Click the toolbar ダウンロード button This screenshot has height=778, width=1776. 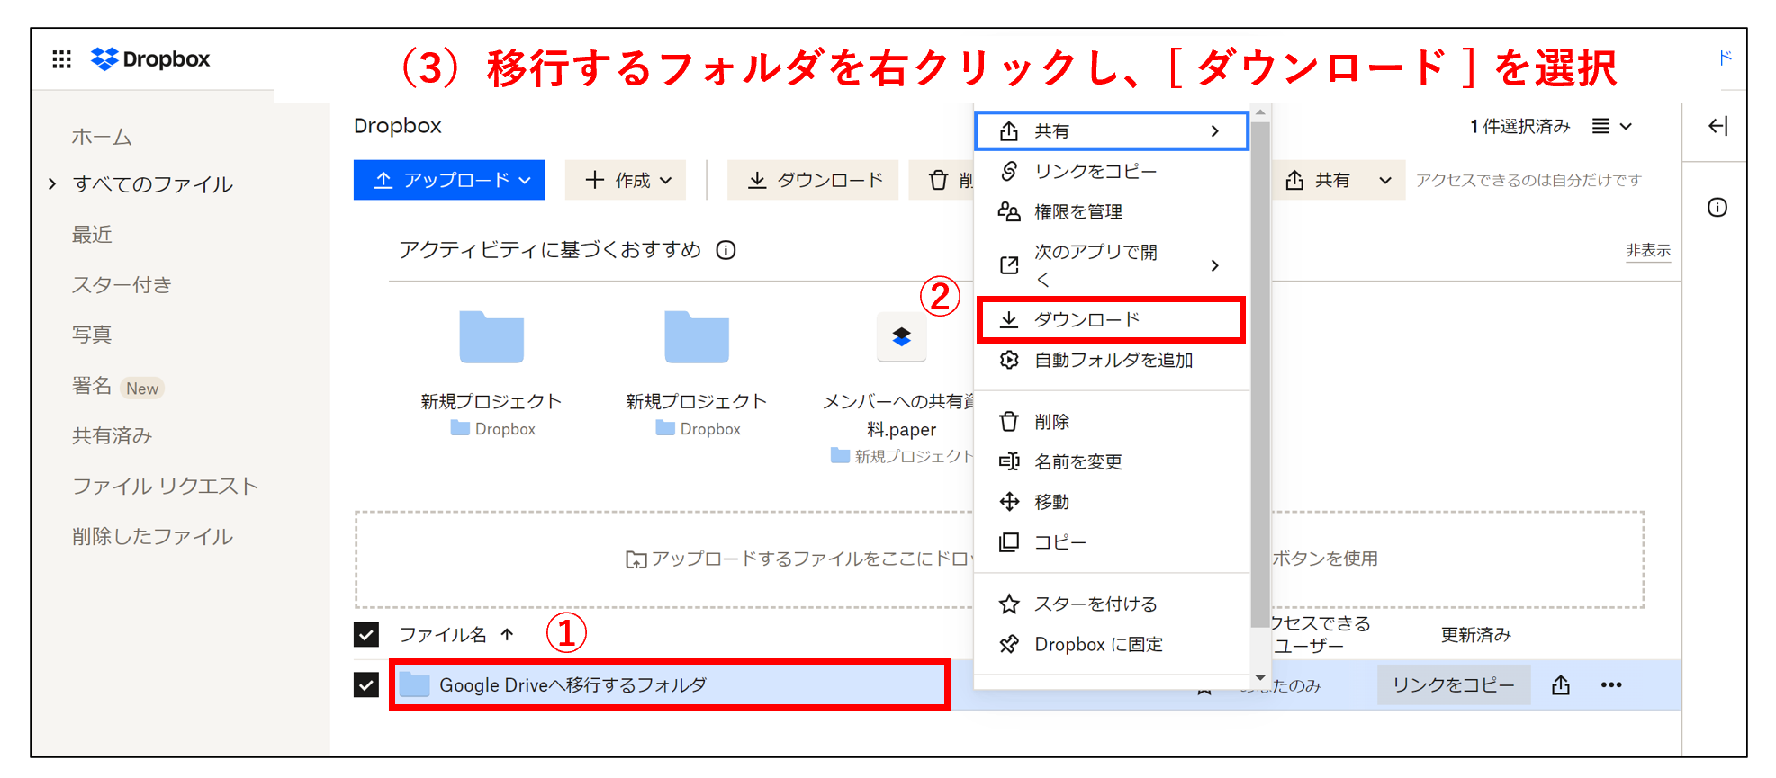click(813, 180)
